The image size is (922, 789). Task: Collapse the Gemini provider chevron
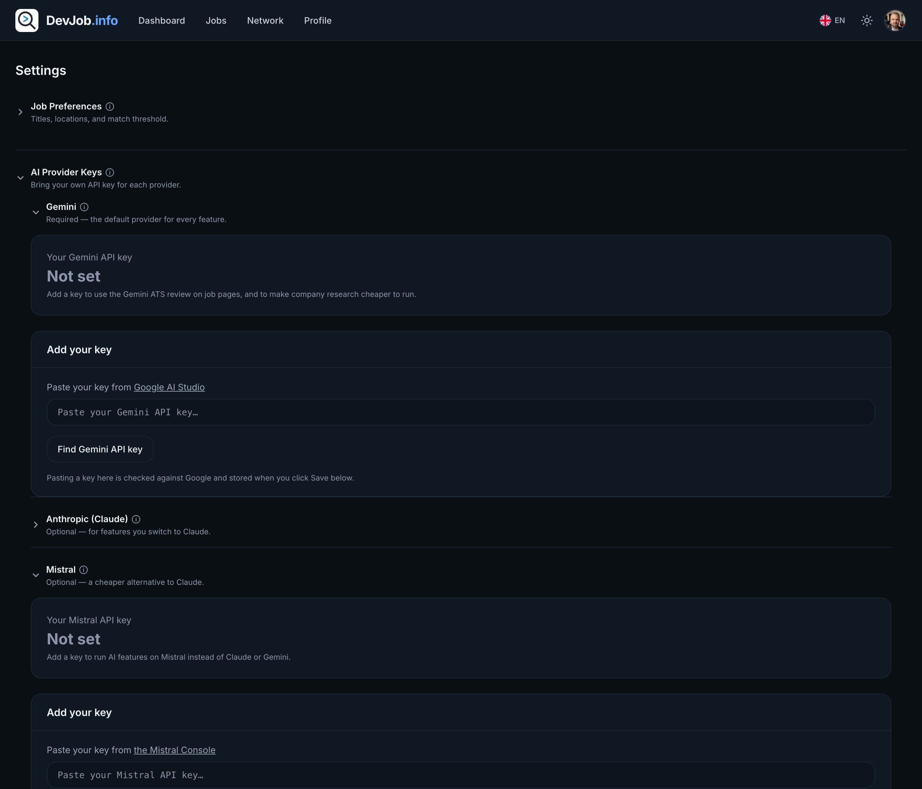click(x=36, y=212)
